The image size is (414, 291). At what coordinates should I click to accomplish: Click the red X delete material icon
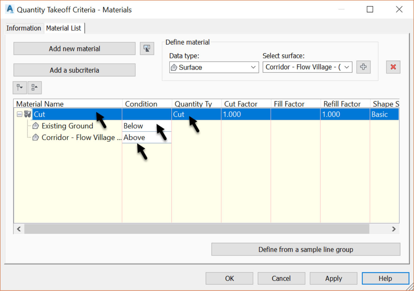(x=393, y=67)
